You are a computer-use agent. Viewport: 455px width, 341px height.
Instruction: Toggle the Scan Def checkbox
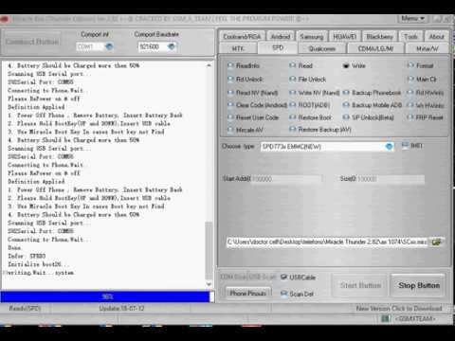pos(297,294)
